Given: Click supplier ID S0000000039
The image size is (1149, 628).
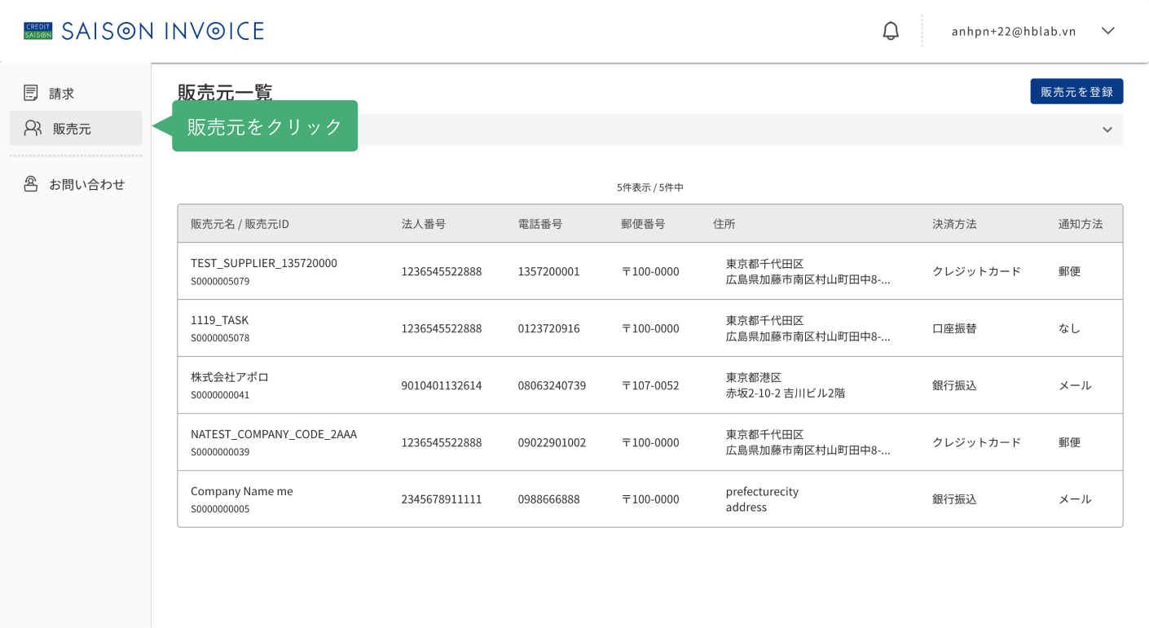Looking at the screenshot, I should pyautogui.click(x=220, y=452).
